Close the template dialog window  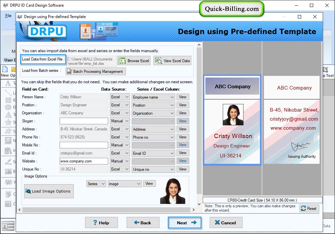click(315, 17)
